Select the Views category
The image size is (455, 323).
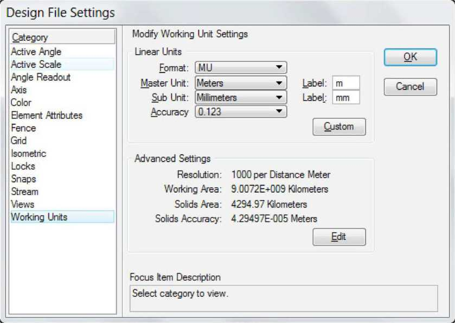pos(23,204)
